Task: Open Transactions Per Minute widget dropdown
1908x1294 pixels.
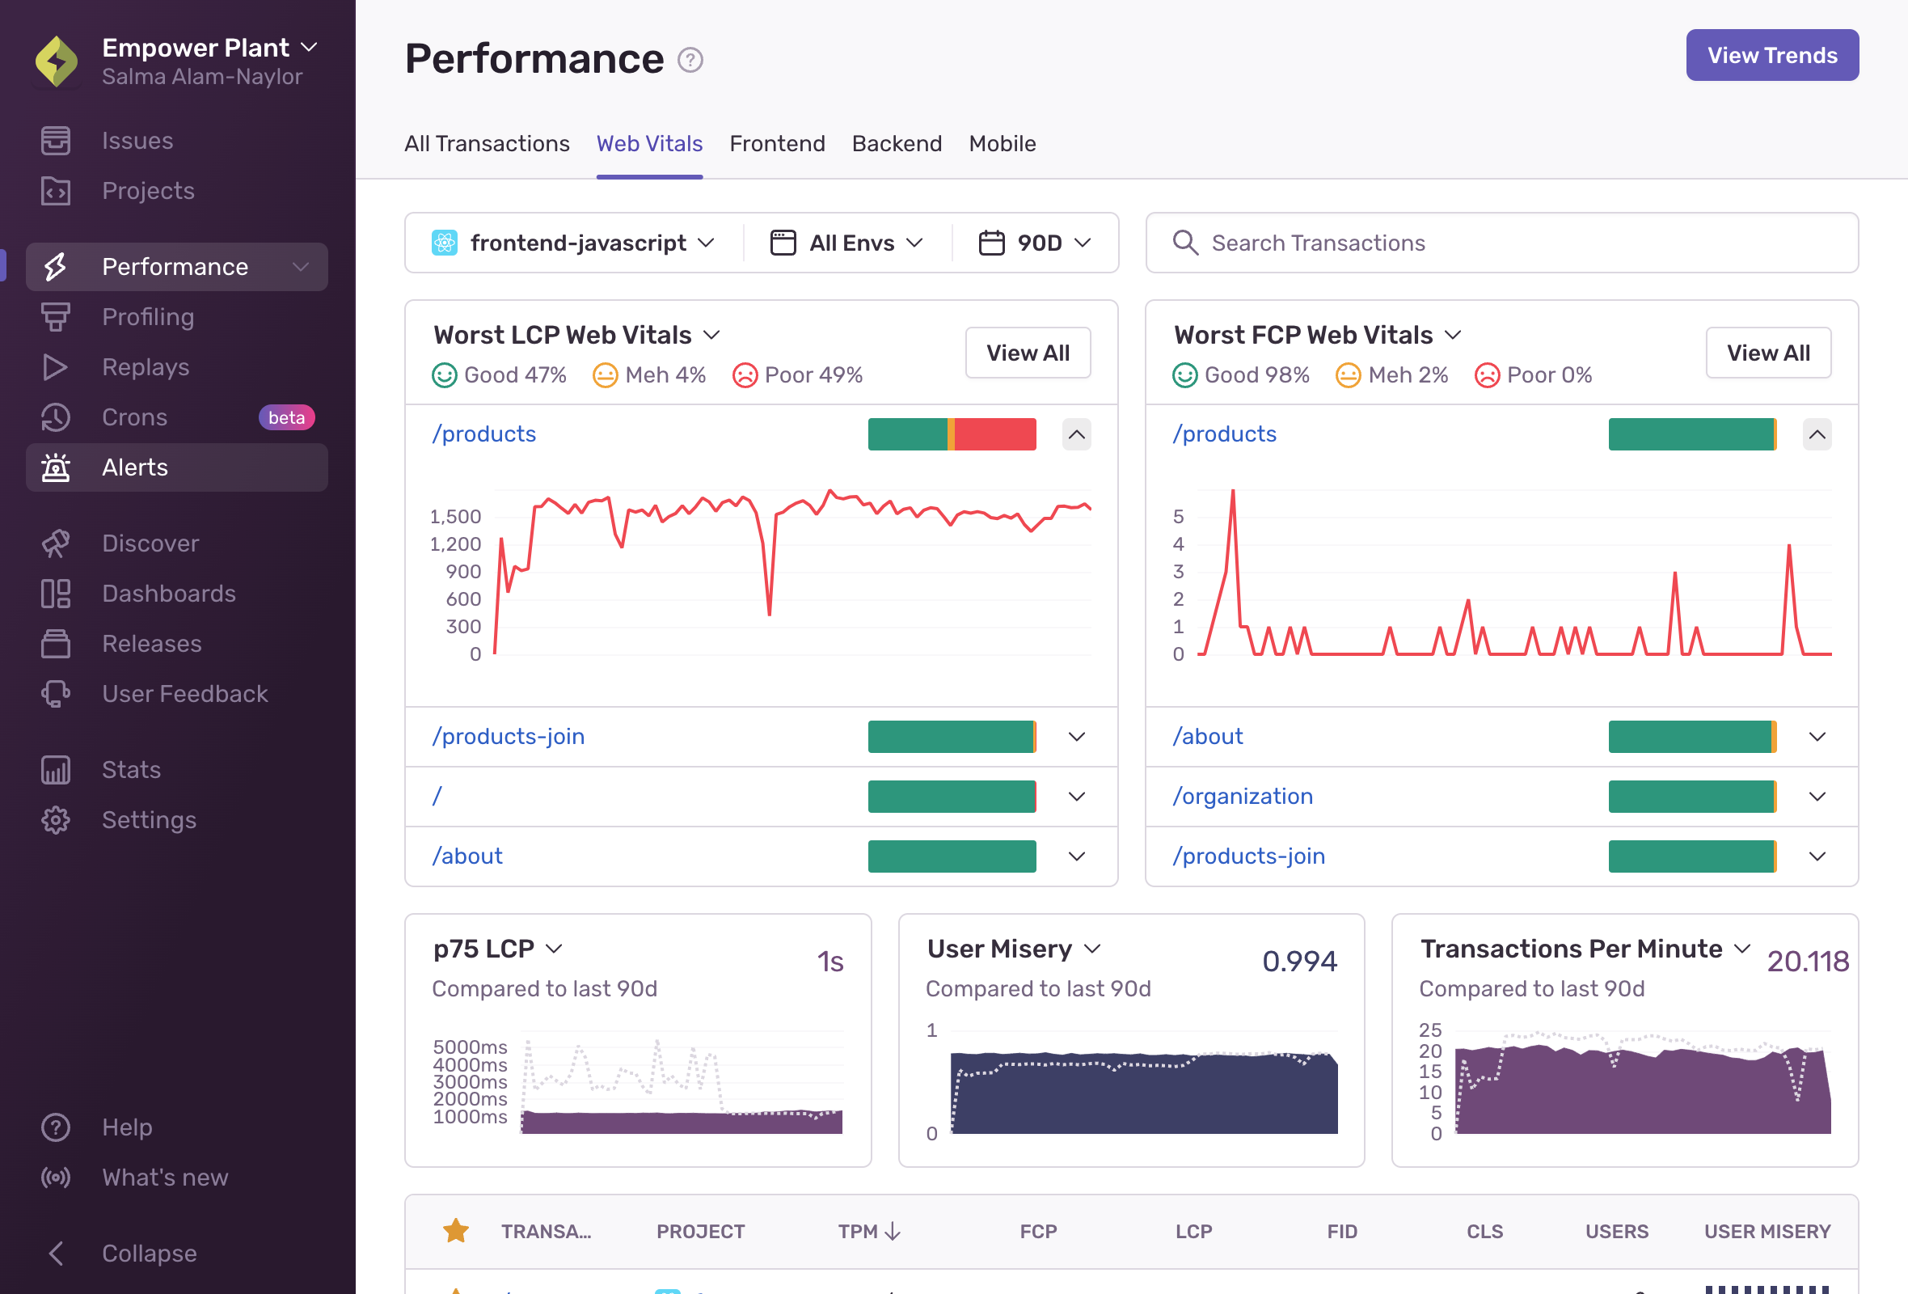Action: click(1585, 949)
